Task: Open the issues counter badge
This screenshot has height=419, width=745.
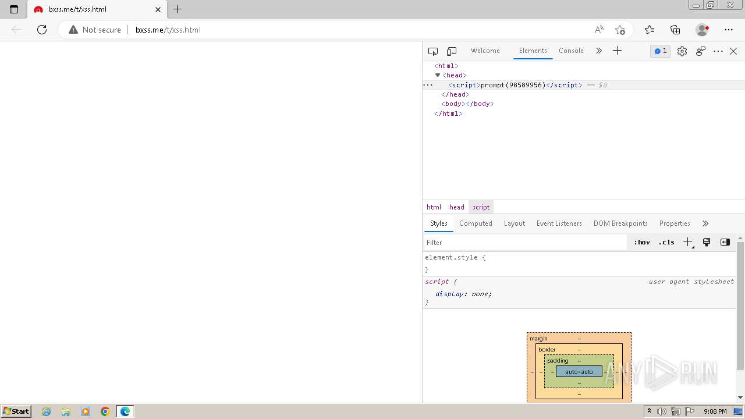Action: point(661,51)
